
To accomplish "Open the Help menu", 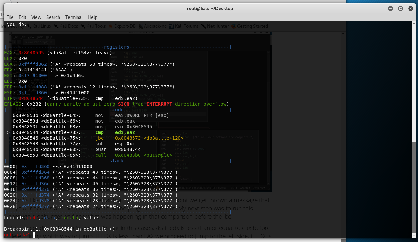I will (x=92, y=17).
